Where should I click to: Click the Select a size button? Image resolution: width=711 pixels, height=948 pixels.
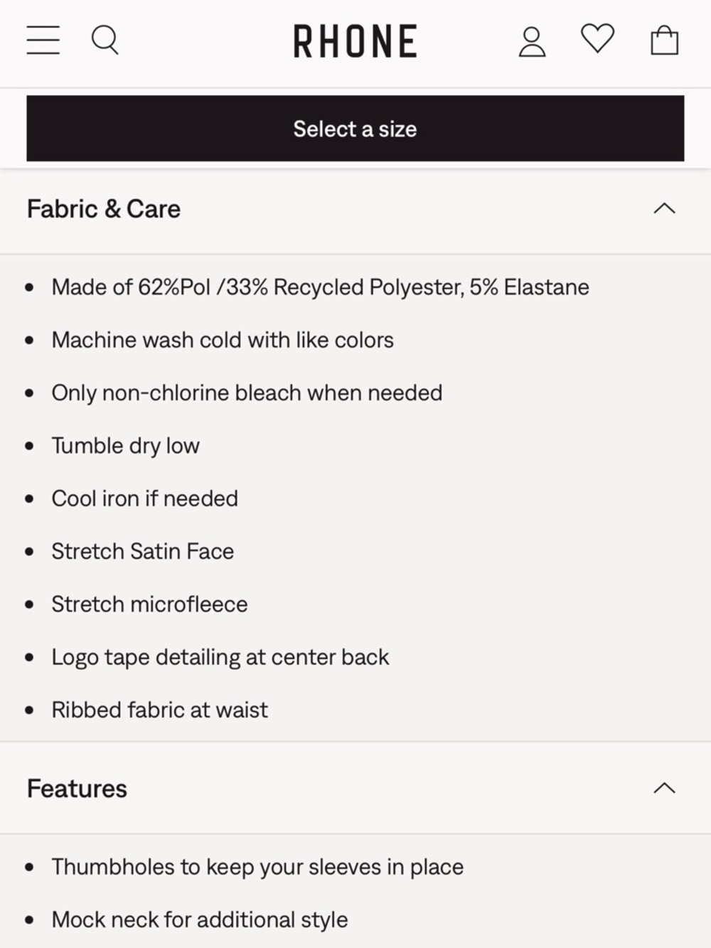[x=355, y=129]
